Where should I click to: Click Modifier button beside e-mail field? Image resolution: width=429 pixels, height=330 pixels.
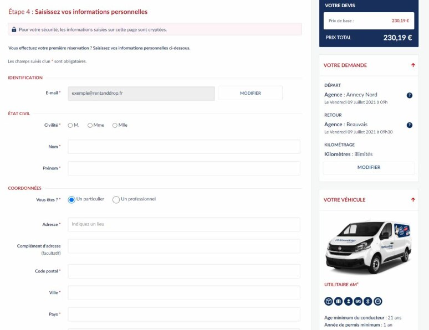(x=250, y=93)
